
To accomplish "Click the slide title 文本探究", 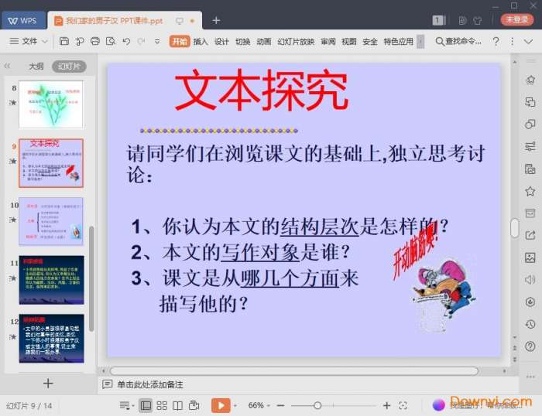I will click(x=262, y=90).
